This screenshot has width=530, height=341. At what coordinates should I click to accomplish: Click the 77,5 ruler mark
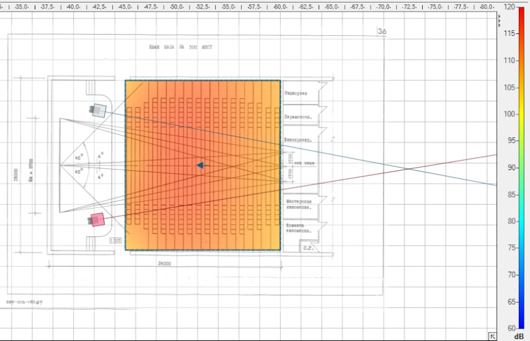pyautogui.click(x=461, y=7)
